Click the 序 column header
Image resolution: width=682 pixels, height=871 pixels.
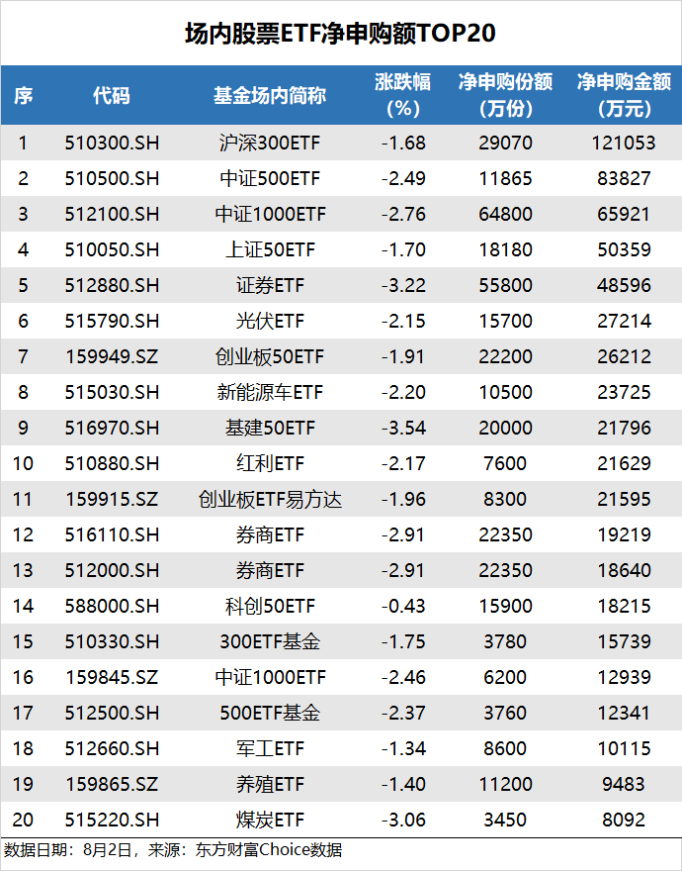click(24, 96)
